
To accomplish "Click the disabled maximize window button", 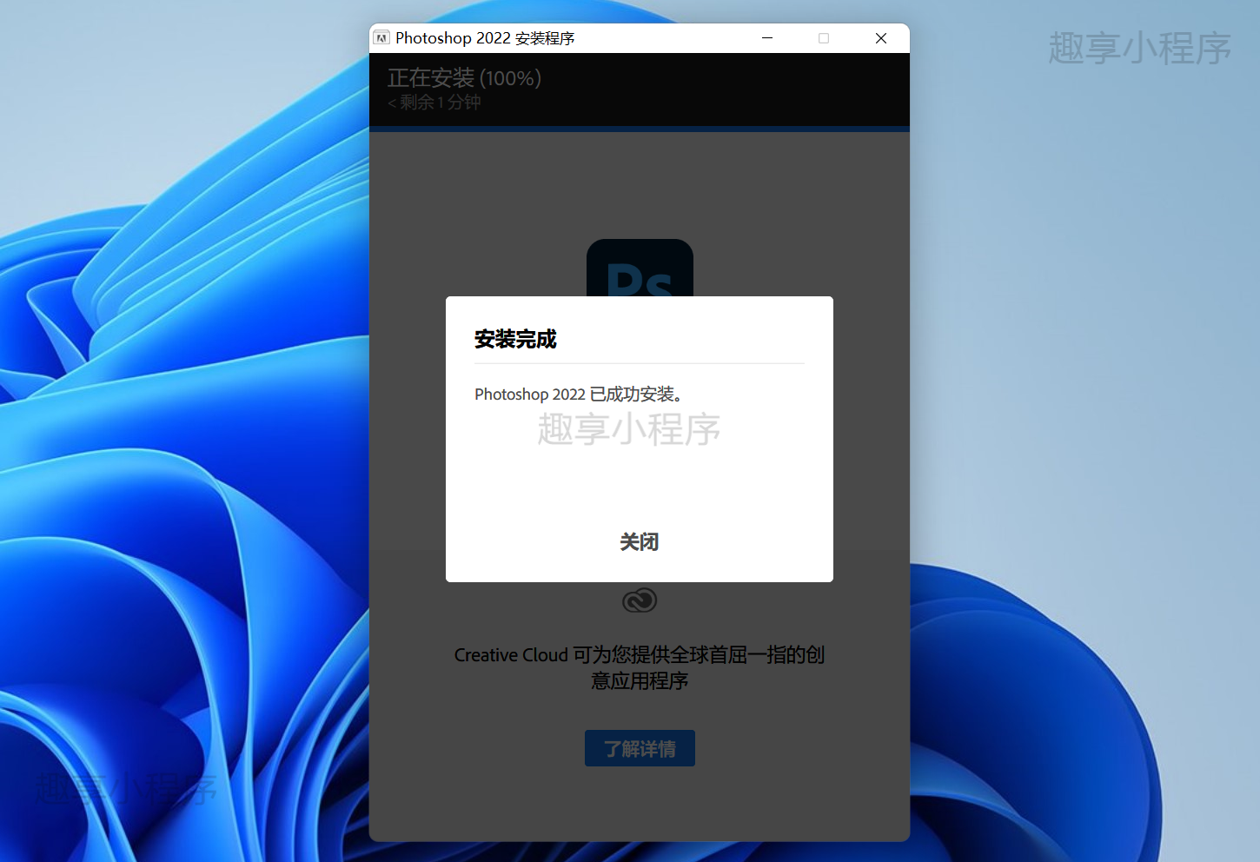I will coord(824,38).
